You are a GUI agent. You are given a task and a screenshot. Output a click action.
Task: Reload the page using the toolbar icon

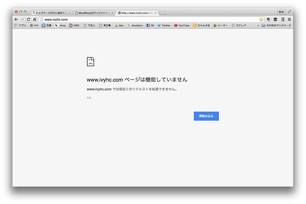[x=28, y=19]
